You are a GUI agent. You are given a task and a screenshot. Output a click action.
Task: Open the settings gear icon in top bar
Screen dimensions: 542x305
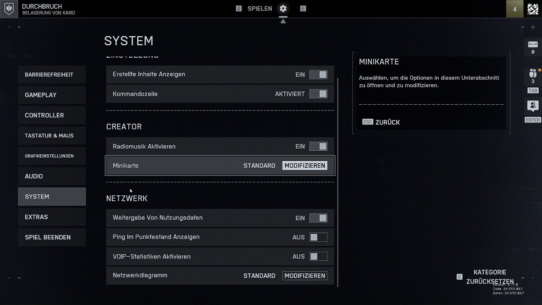coord(283,8)
